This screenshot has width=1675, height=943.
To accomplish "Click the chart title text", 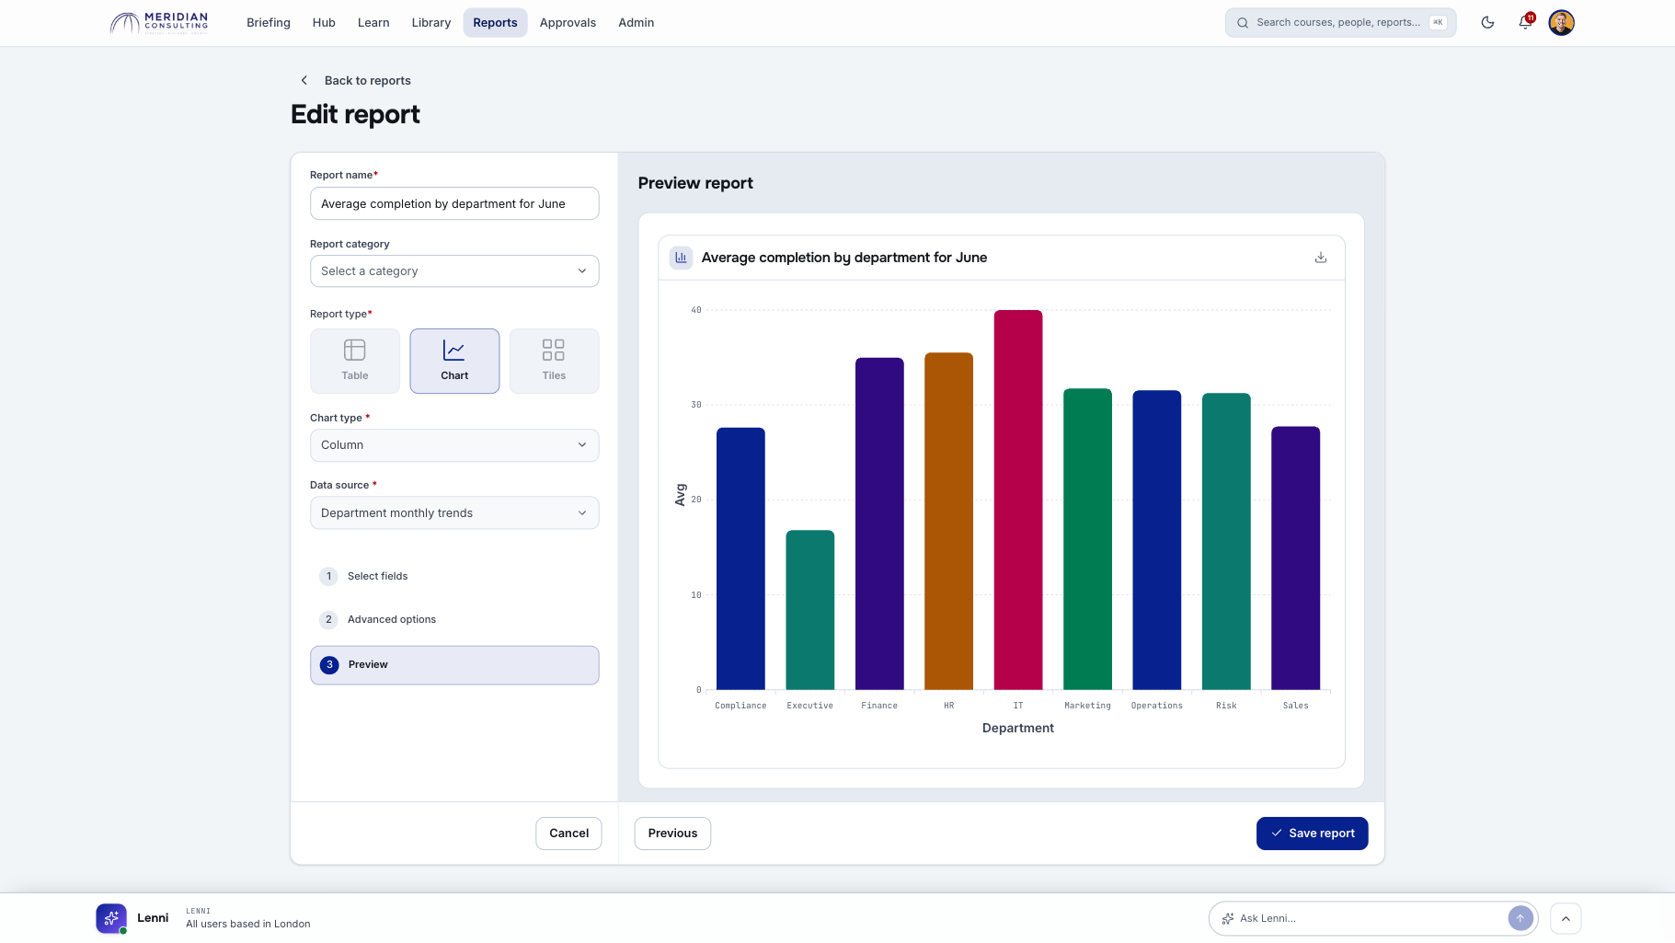I will click(844, 258).
